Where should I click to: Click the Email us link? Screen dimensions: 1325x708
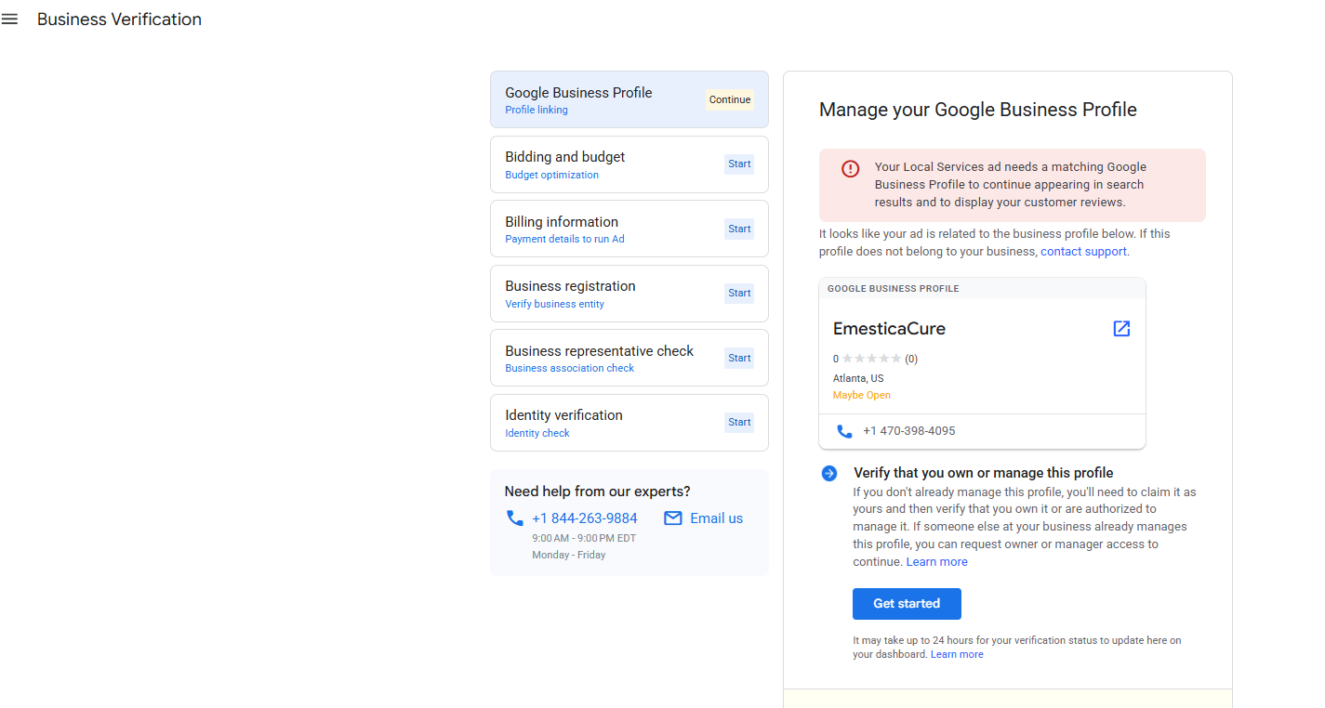point(717,518)
